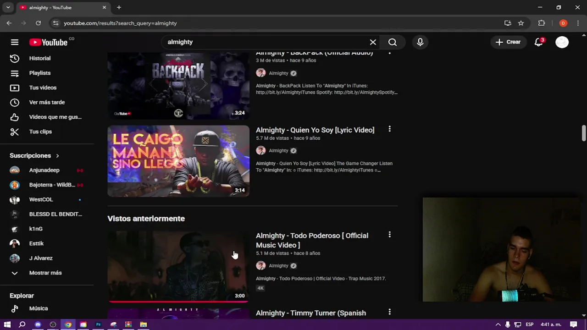Switch to the almighty - YouTube tab
The image size is (587, 330).
pyautogui.click(x=62, y=7)
